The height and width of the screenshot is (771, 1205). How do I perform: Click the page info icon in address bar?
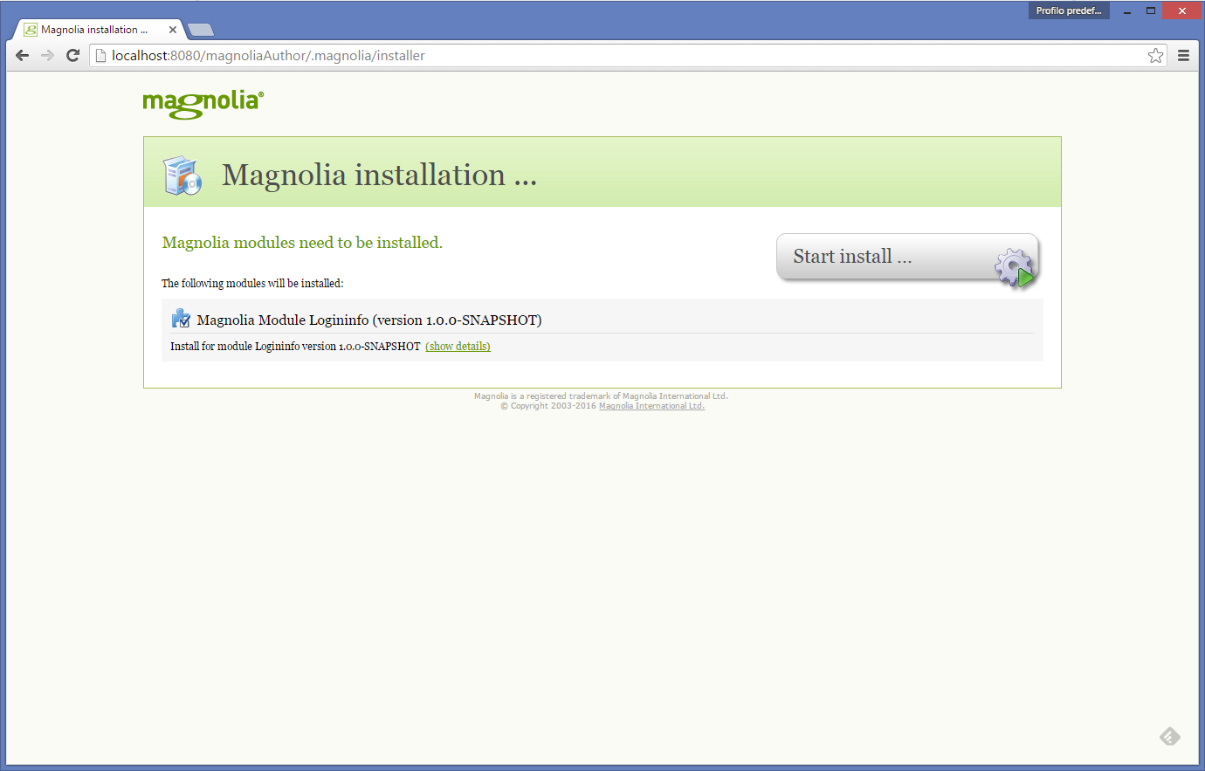coord(100,56)
